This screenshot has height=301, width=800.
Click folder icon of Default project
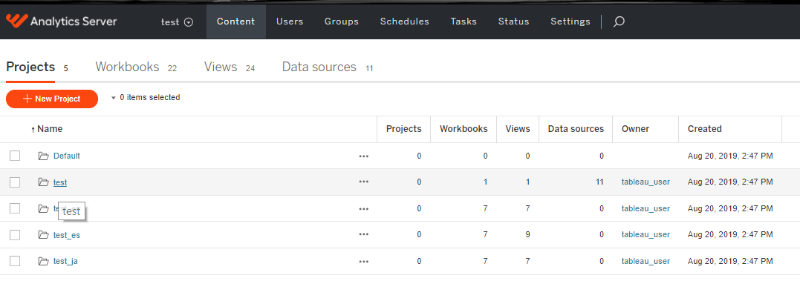pyautogui.click(x=43, y=156)
